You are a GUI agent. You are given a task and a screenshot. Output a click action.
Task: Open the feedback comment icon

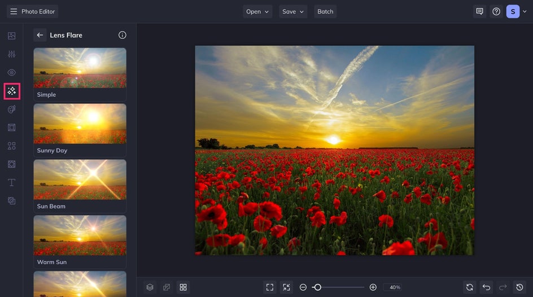pos(479,11)
